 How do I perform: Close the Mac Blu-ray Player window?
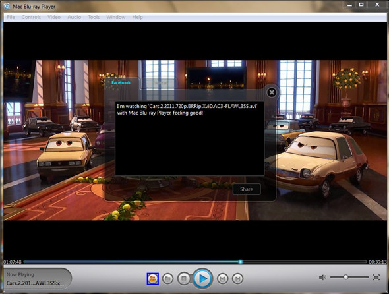377,5
